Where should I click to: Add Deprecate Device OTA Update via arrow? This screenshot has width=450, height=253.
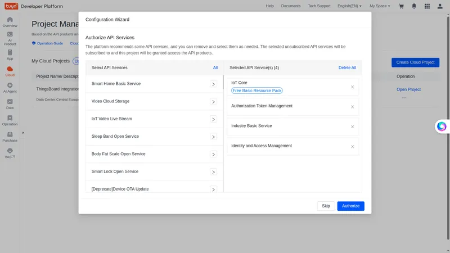tap(213, 189)
